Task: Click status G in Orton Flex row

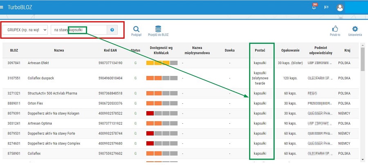Action: pos(135,103)
